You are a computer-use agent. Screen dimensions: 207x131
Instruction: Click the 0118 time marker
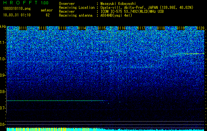click(x=161, y=28)
